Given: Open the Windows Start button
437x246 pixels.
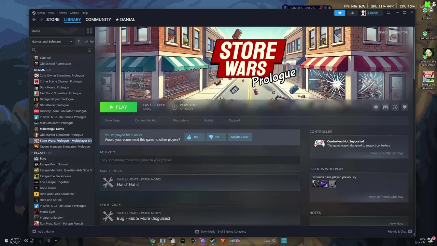Looking at the screenshot, I should coord(284,241).
